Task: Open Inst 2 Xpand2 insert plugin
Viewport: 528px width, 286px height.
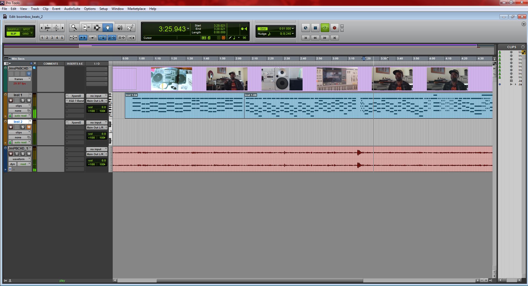Action: [x=76, y=122]
